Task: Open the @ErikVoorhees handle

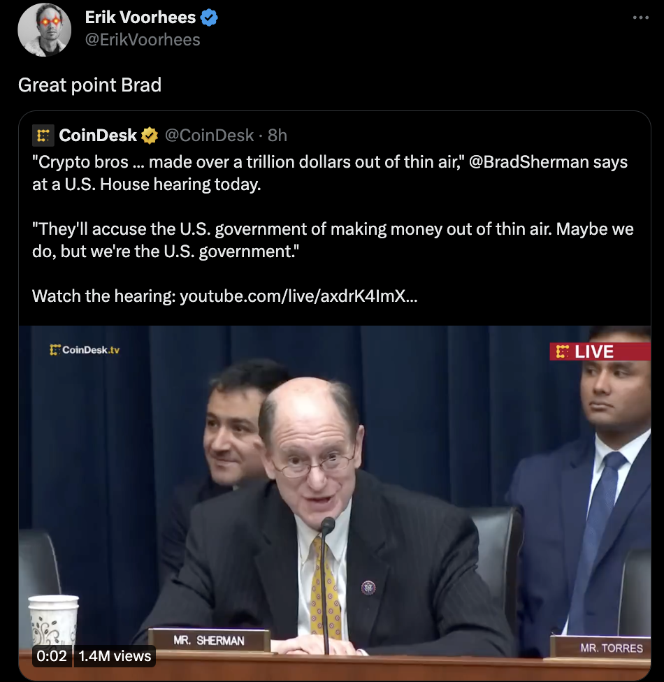Action: click(x=143, y=40)
